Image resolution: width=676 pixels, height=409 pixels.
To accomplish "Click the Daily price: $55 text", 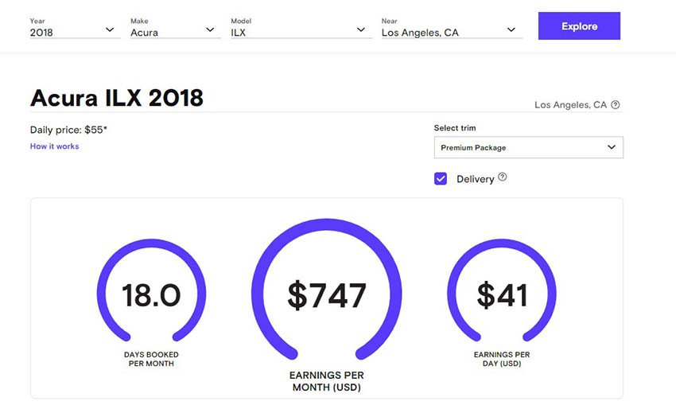I will click(x=68, y=130).
